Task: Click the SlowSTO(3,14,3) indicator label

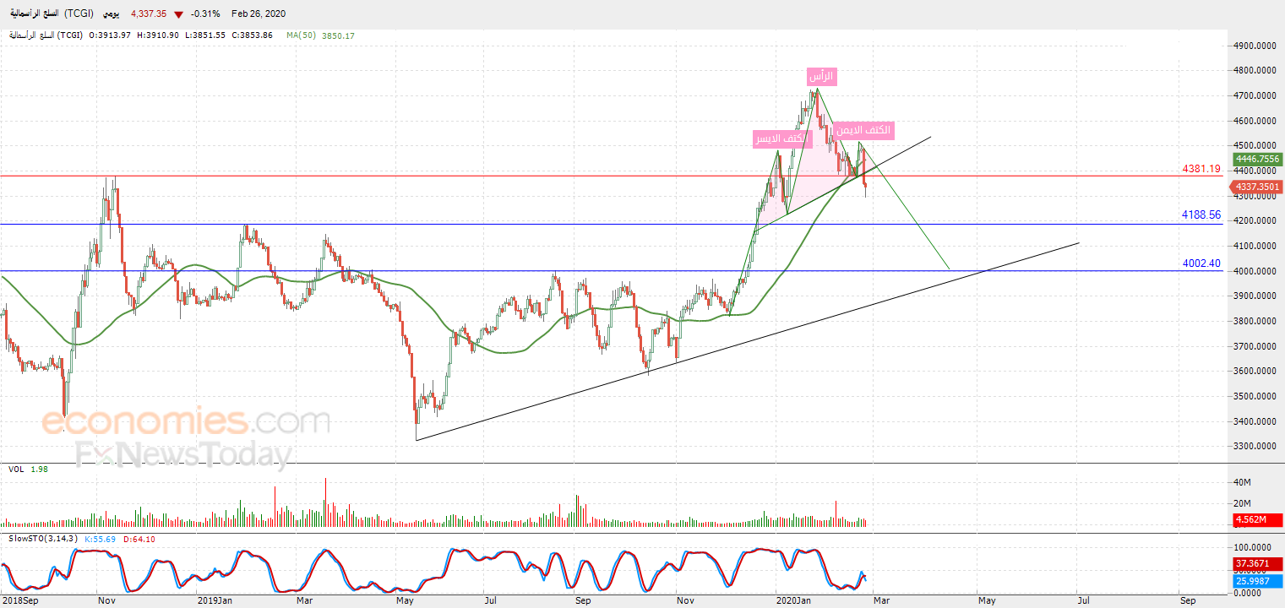Action: point(43,539)
